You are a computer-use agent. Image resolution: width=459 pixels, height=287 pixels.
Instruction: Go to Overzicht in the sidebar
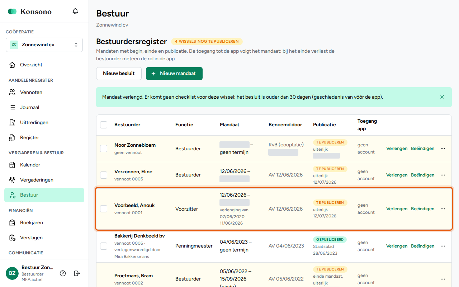pyautogui.click(x=44, y=65)
